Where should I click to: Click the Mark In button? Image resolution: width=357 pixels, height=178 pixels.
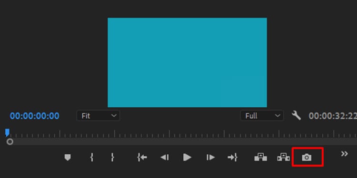click(92, 157)
